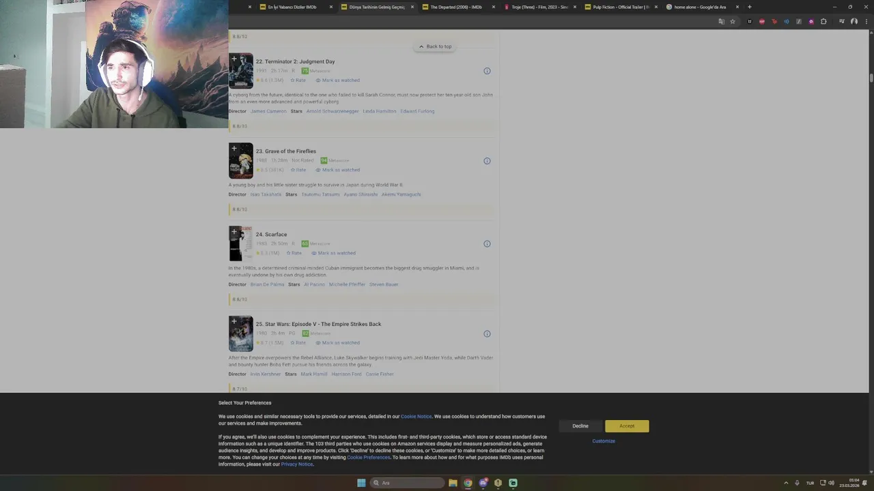Open director James Cameron's page
This screenshot has width=874, height=491.
click(268, 111)
